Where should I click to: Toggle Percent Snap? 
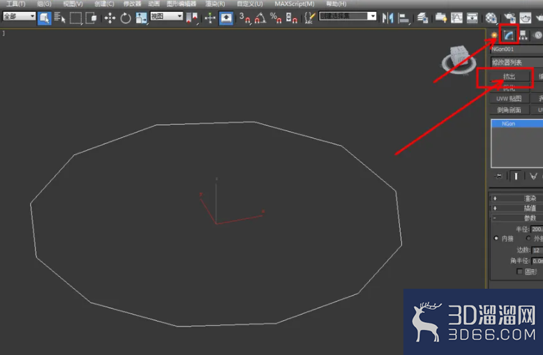[276, 17]
